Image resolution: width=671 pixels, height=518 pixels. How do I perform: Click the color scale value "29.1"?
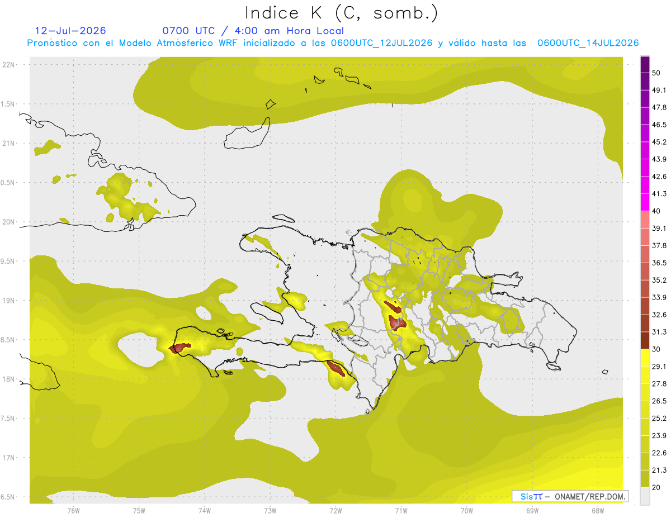(x=659, y=367)
